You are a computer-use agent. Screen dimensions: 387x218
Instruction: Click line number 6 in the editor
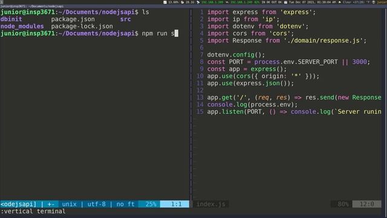(201, 48)
